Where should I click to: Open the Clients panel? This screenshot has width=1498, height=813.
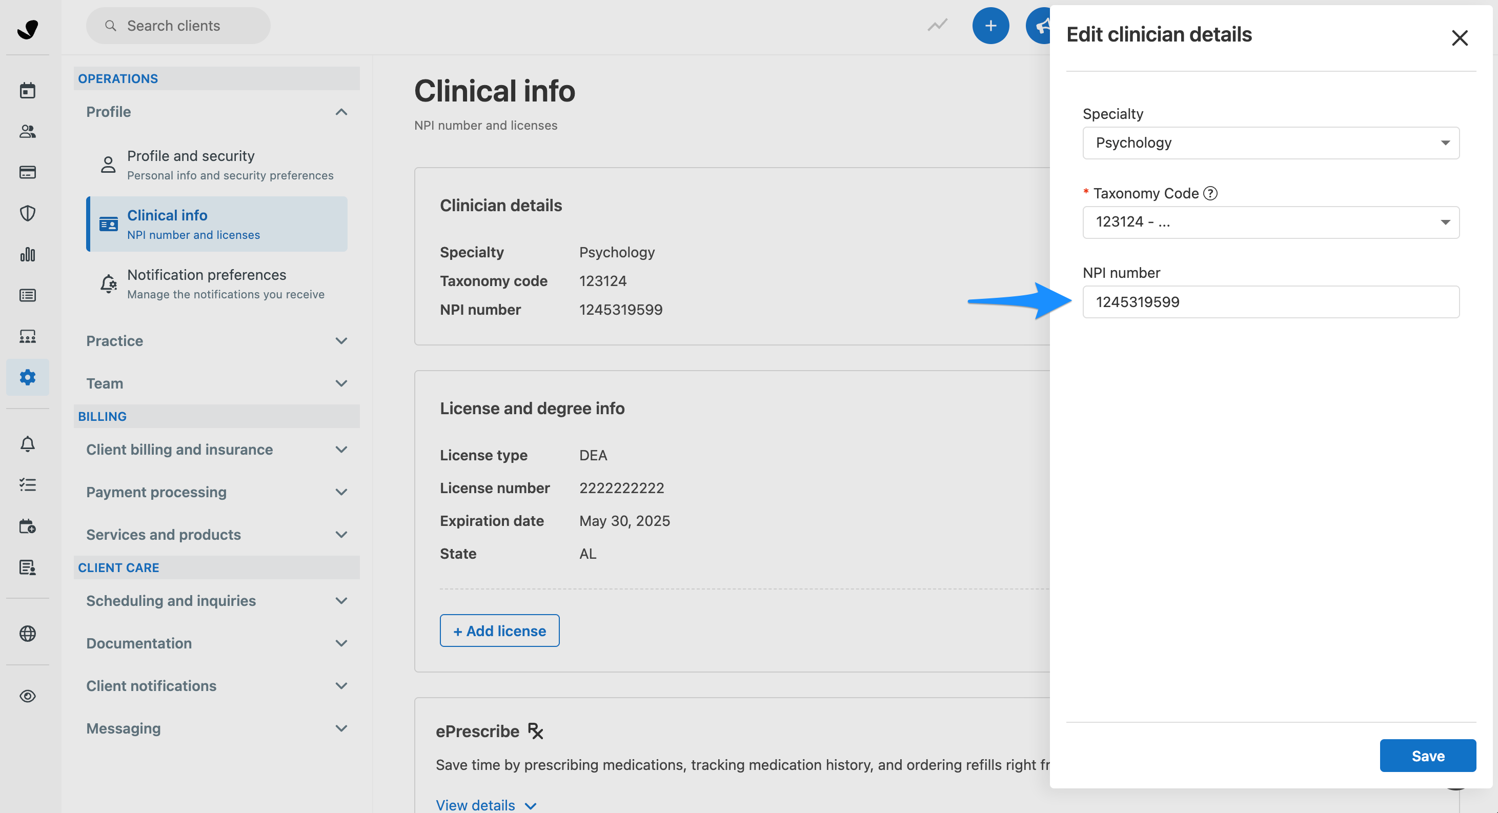(x=27, y=131)
